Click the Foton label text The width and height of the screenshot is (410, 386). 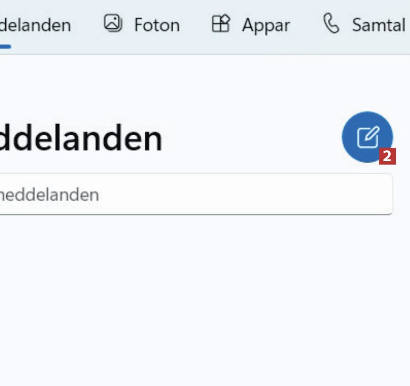(157, 25)
